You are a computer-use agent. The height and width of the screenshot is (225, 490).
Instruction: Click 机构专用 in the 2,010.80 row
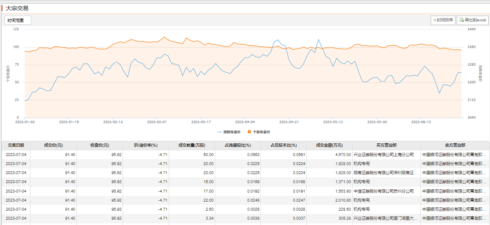(x=361, y=200)
